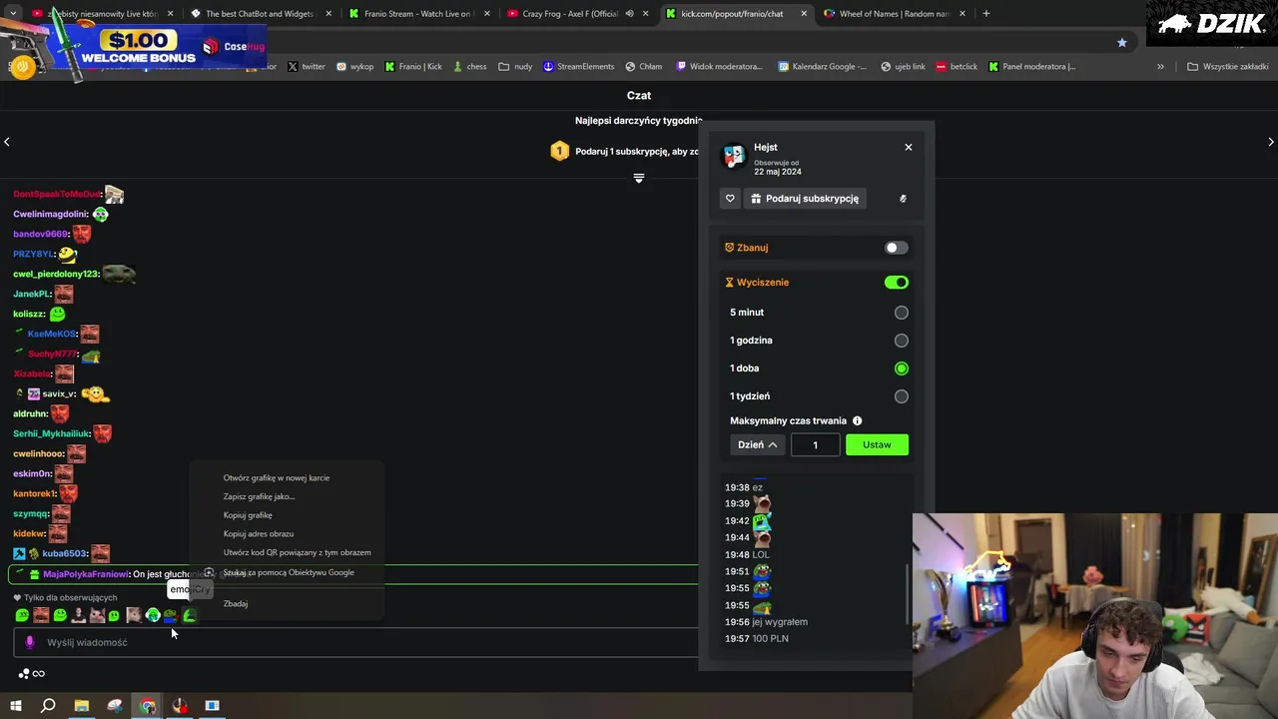Screen dimensions: 1278x719
Task: Click the green earth-head quick emote
Action: [153, 616]
